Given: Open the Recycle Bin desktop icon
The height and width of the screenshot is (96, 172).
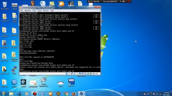Looking at the screenshot, I should click(x=5, y=6).
